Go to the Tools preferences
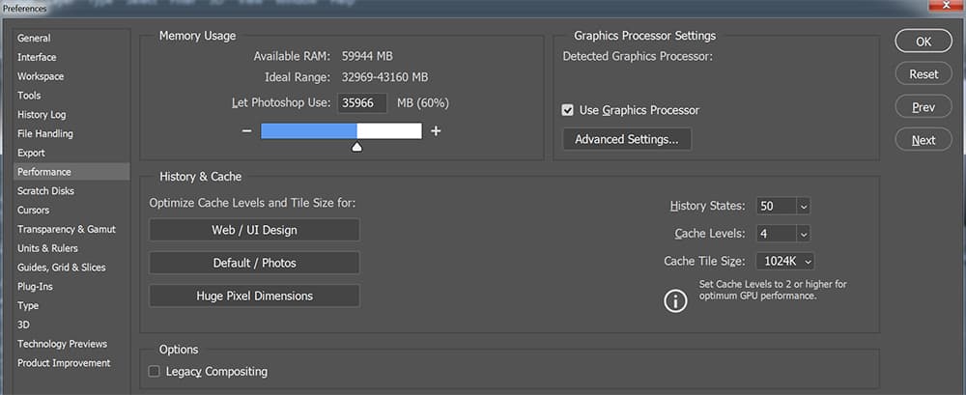The image size is (966, 395). [x=71, y=96]
